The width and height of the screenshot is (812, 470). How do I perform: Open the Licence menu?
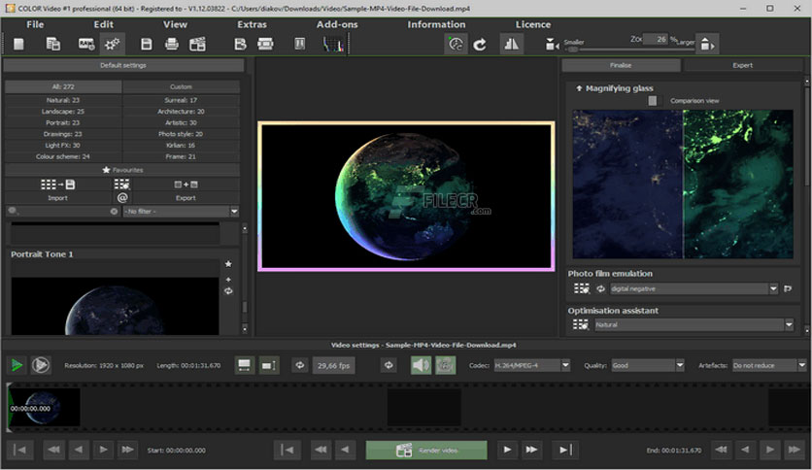coord(533,24)
